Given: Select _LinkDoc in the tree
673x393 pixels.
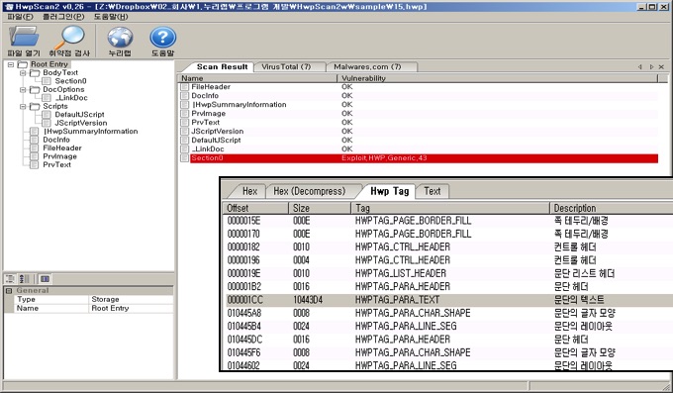Looking at the screenshot, I should 71,98.
